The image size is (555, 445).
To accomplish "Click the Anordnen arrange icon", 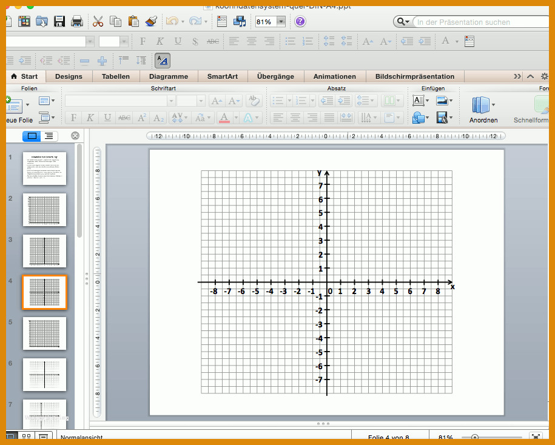I will pyautogui.click(x=480, y=105).
